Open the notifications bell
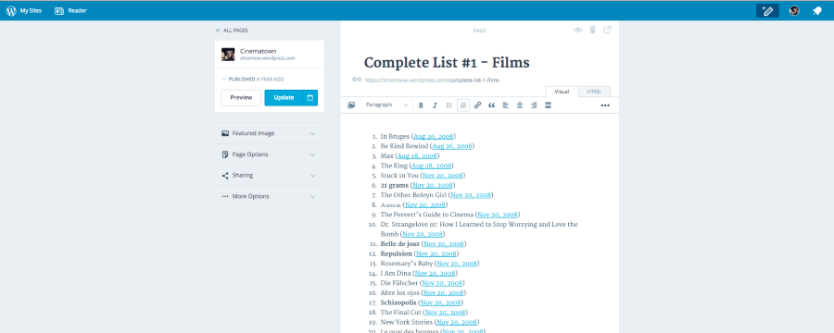The width and height of the screenshot is (834, 333). 817,10
